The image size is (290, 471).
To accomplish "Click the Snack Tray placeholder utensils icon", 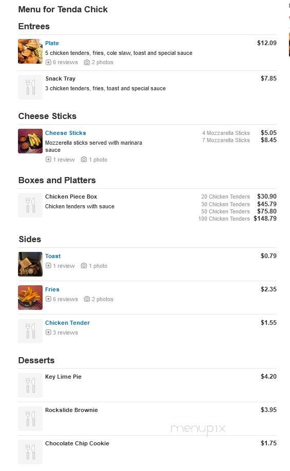I will (30, 87).
